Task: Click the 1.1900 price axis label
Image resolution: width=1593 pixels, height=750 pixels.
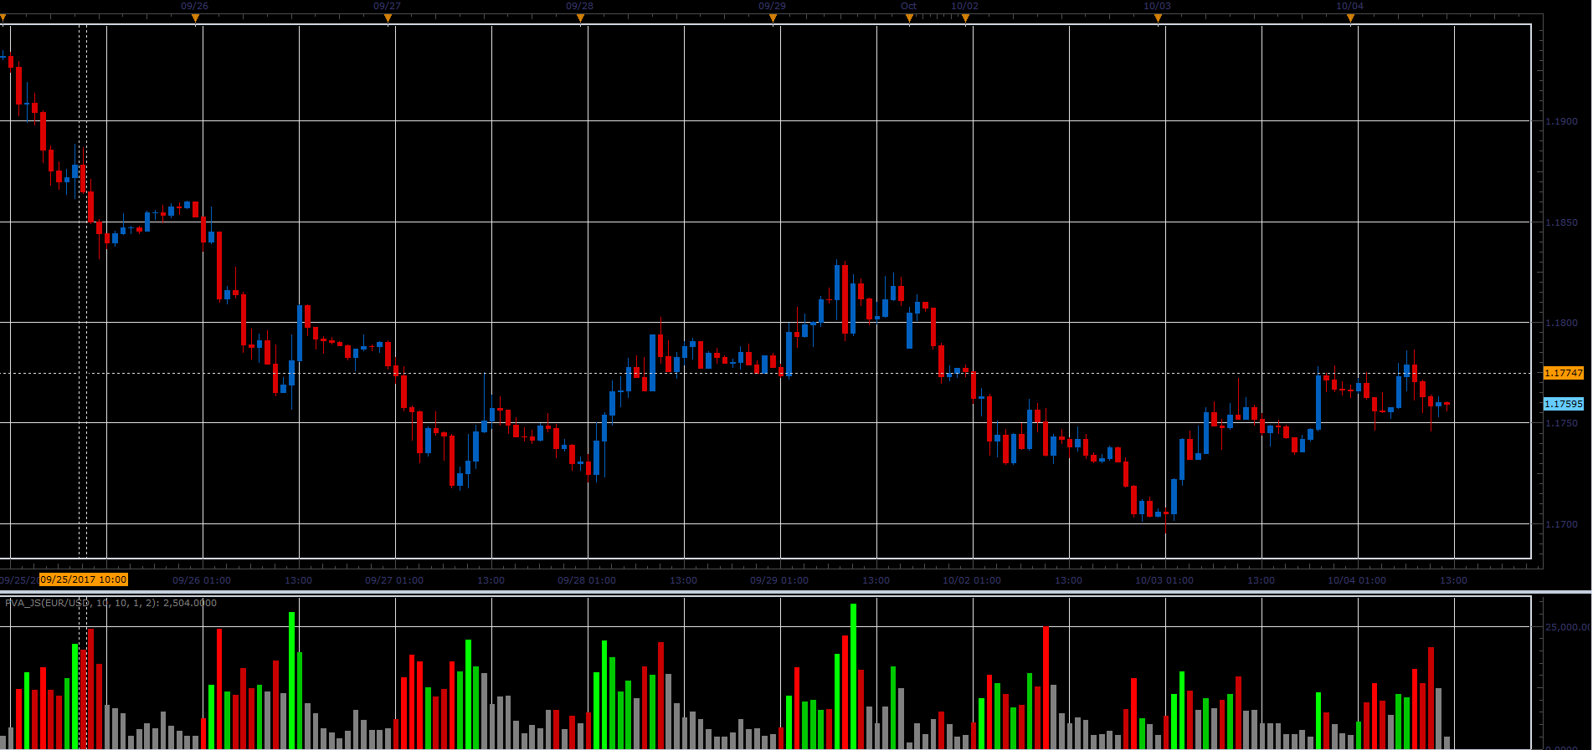Action: coord(1561,121)
